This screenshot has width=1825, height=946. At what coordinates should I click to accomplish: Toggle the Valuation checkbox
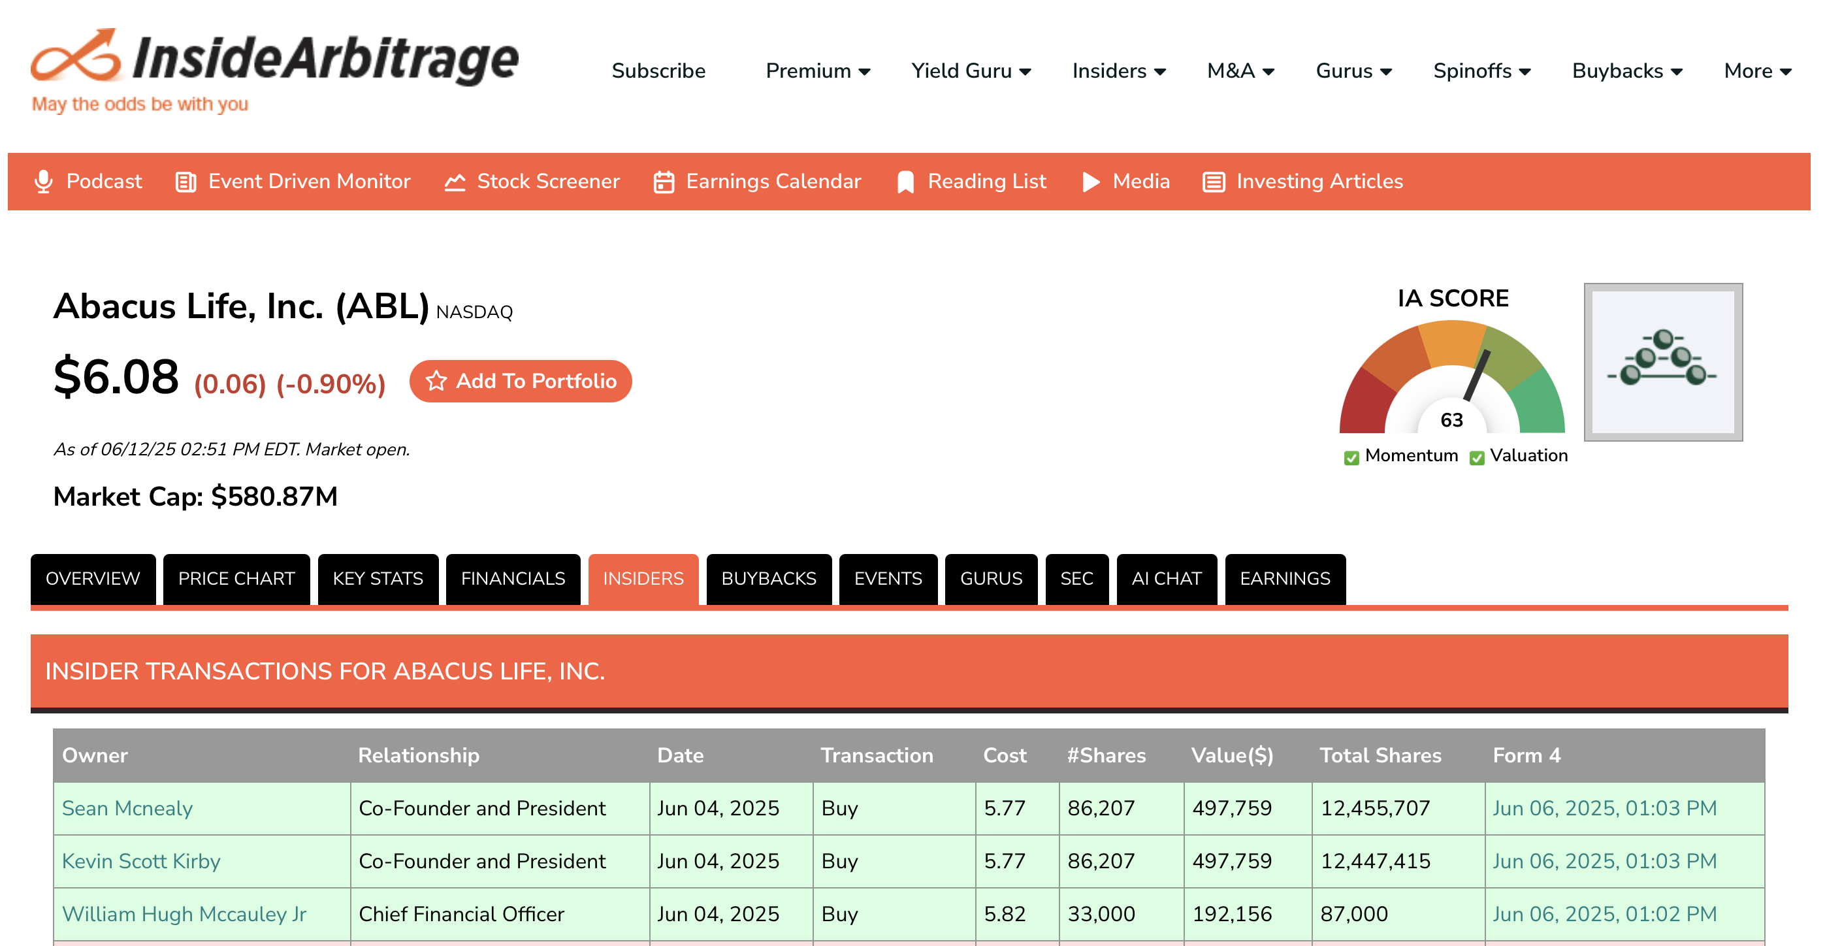tap(1476, 457)
